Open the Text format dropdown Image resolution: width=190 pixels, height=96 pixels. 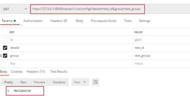(80, 82)
